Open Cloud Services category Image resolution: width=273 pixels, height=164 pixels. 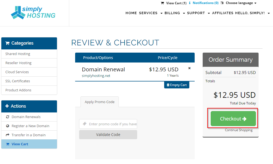click(29, 72)
